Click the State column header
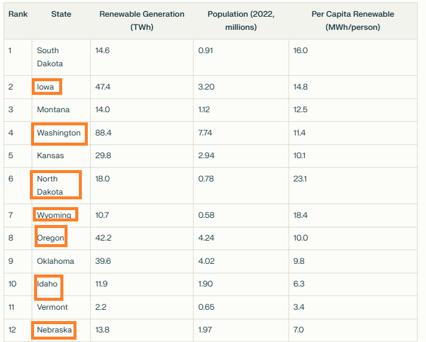 click(61, 14)
